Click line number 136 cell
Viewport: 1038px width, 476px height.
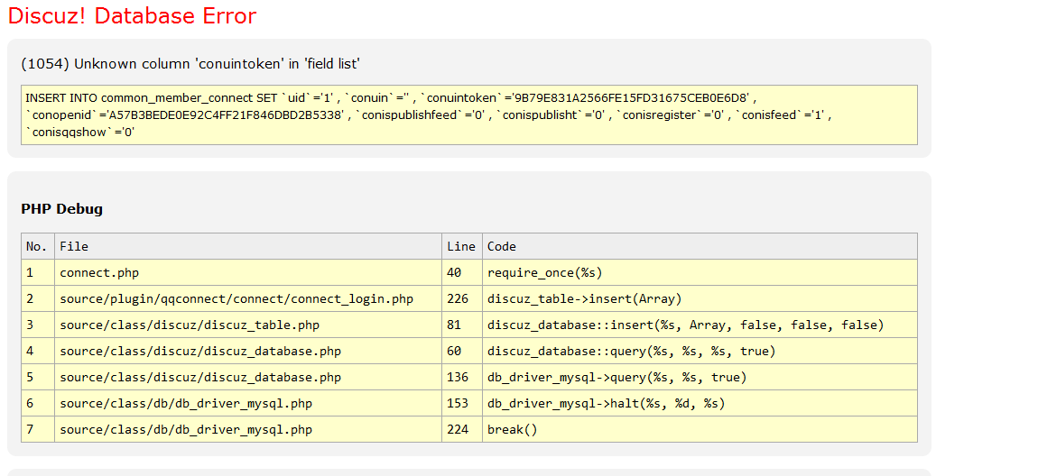coord(459,377)
